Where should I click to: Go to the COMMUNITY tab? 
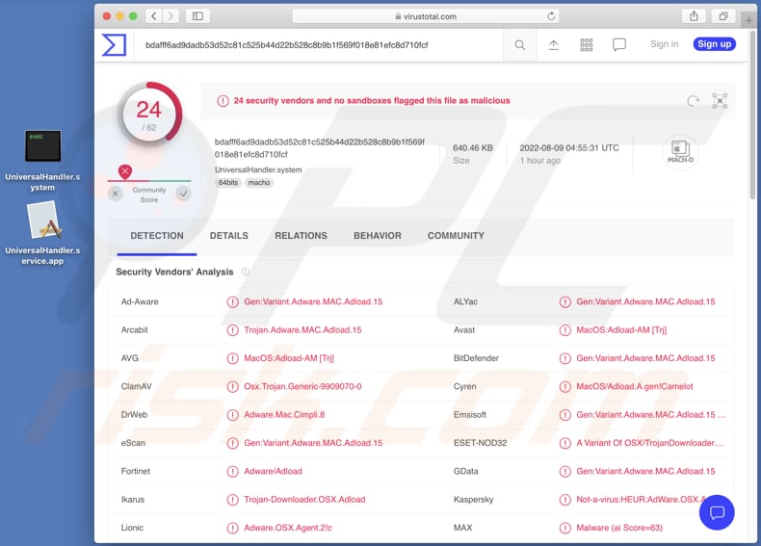tap(456, 236)
